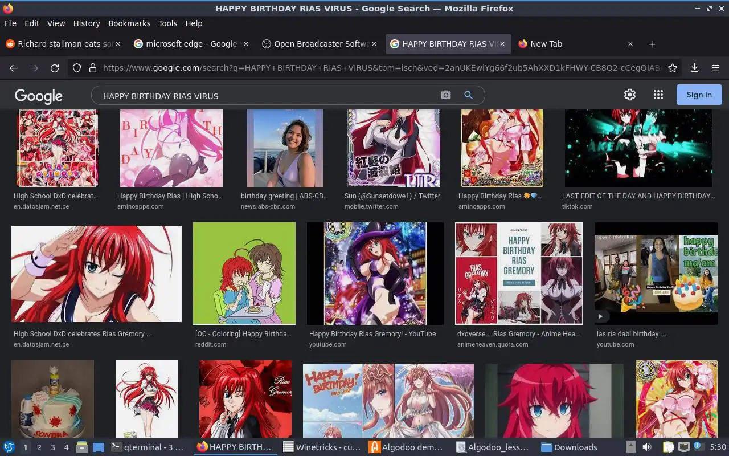Click the site security padlock icon

(x=93, y=68)
